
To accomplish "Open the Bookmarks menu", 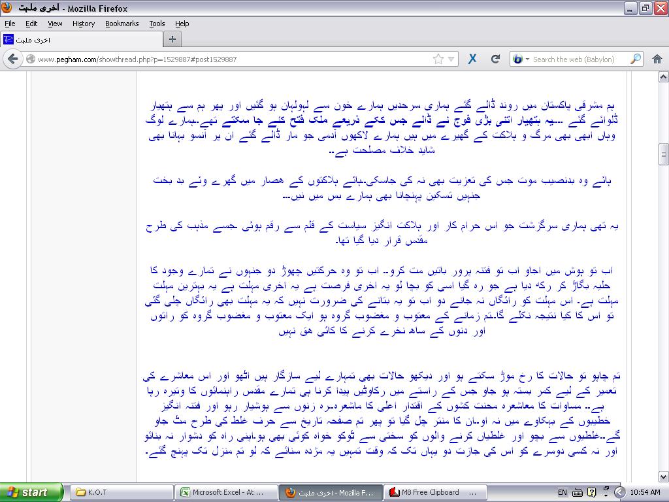I will coord(122,24).
